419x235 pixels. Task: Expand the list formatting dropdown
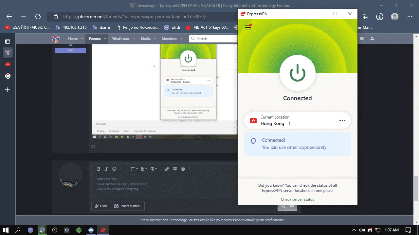[134, 169]
